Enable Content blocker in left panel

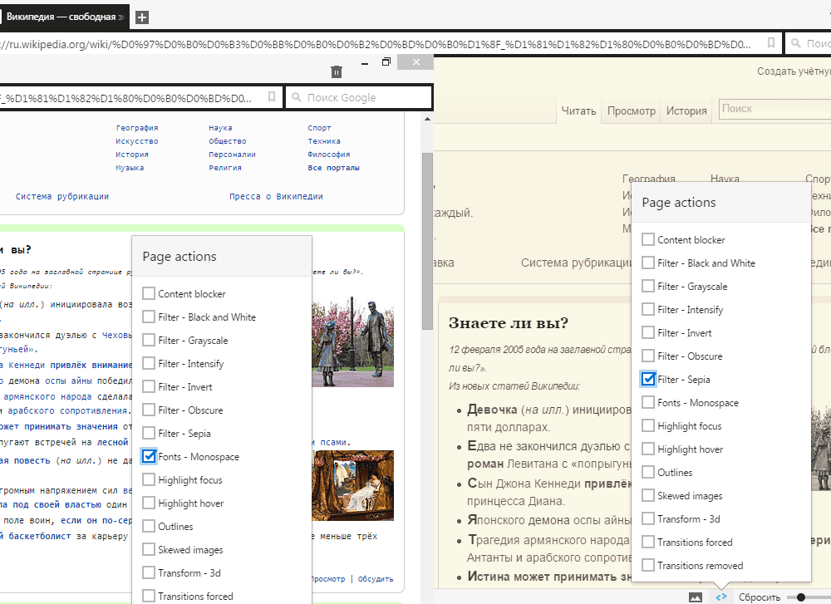point(149,293)
